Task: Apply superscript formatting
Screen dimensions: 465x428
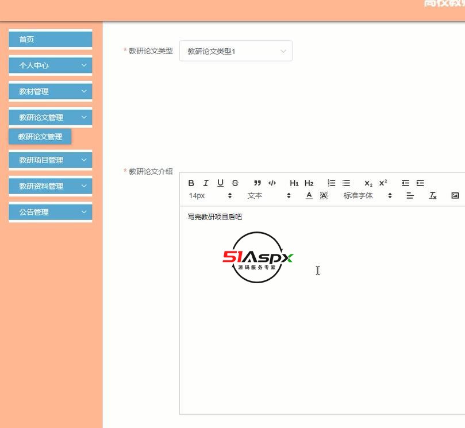Action: [x=383, y=183]
